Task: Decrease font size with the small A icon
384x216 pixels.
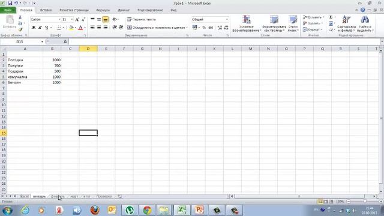Action: coord(83,19)
